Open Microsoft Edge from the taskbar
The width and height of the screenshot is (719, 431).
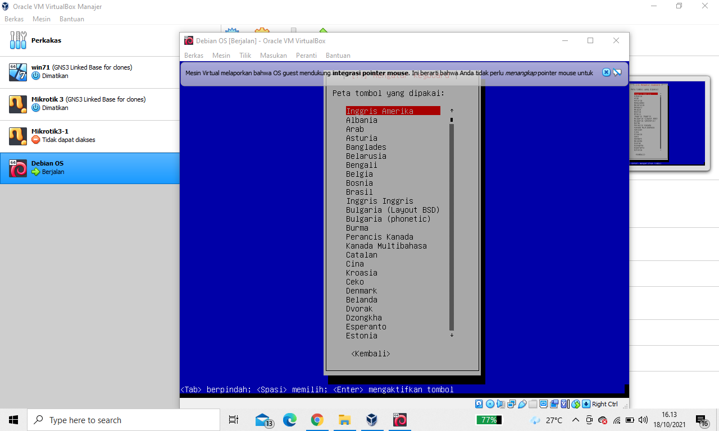point(290,420)
